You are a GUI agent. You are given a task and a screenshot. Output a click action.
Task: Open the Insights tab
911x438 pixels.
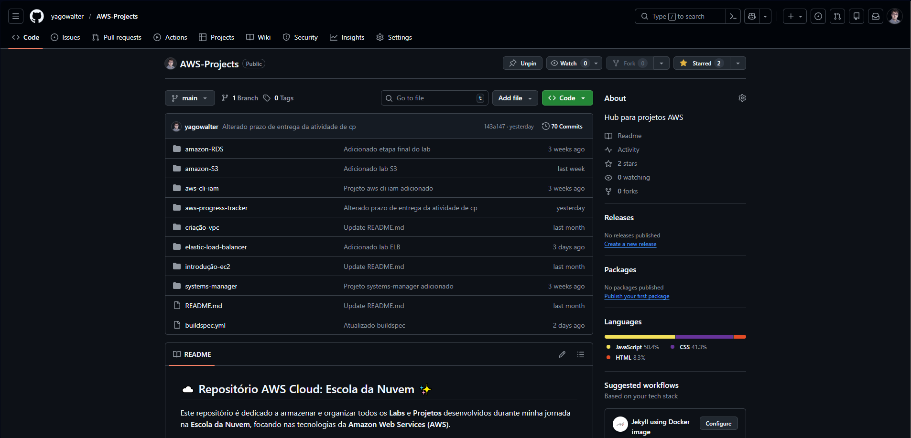(347, 37)
